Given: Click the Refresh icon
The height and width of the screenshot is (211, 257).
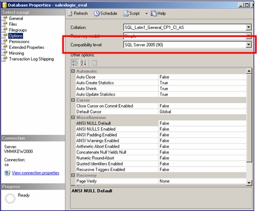Looking at the screenshot, I should pos(70,14).
